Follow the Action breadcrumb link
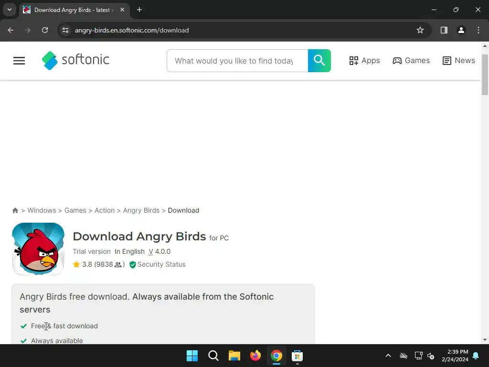Image resolution: width=489 pixels, height=367 pixels. point(105,210)
